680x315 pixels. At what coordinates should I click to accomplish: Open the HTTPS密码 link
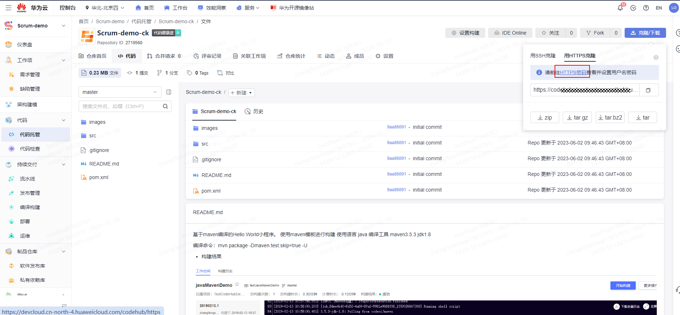point(573,72)
